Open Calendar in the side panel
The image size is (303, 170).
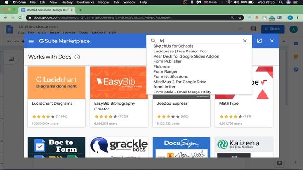[296, 43]
